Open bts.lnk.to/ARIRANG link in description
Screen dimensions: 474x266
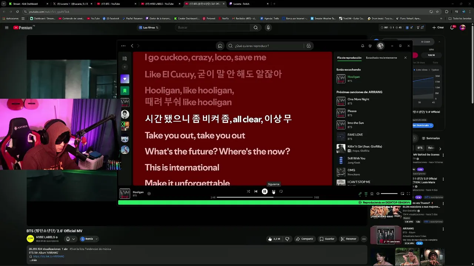(x=49, y=256)
